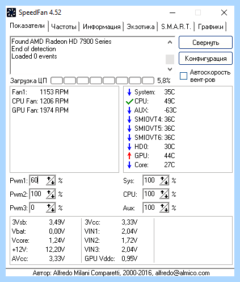Image resolution: width=240 pixels, height=282 pixels.
Task: Click the down arrow icon beside SMIOVT6
Action: tap(129, 138)
